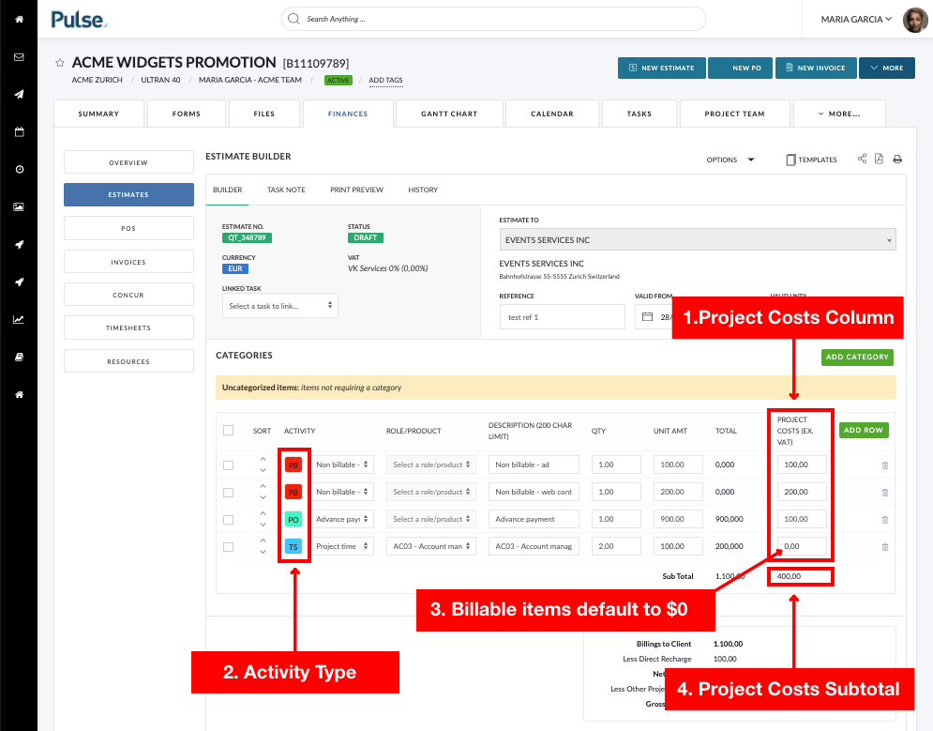Open the Options dropdown
Image resolution: width=933 pixels, height=731 pixels.
[x=730, y=160]
